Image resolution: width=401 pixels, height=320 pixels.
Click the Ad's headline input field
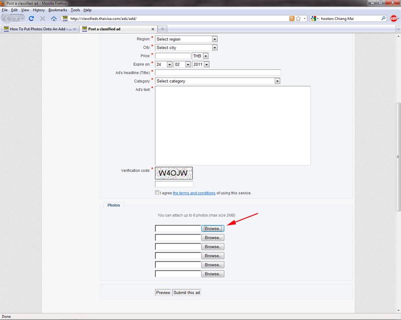[218, 72]
